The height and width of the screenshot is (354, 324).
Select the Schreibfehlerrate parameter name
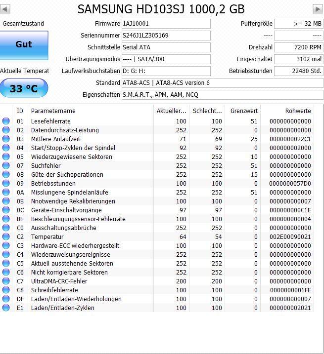click(x=54, y=290)
